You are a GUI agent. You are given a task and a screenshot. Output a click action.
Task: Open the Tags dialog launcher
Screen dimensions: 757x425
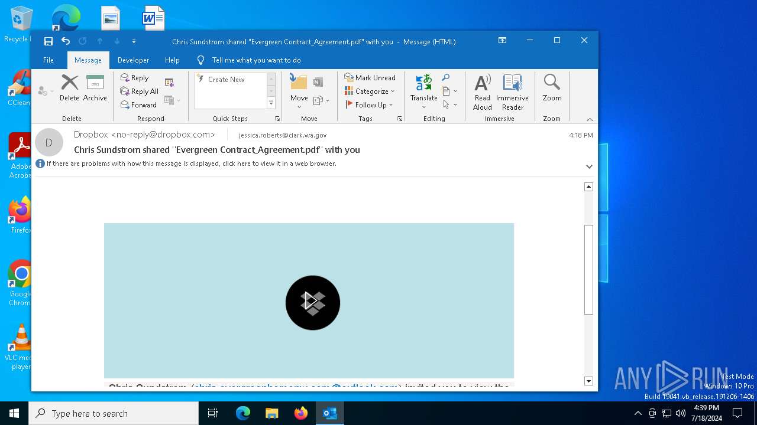400,119
